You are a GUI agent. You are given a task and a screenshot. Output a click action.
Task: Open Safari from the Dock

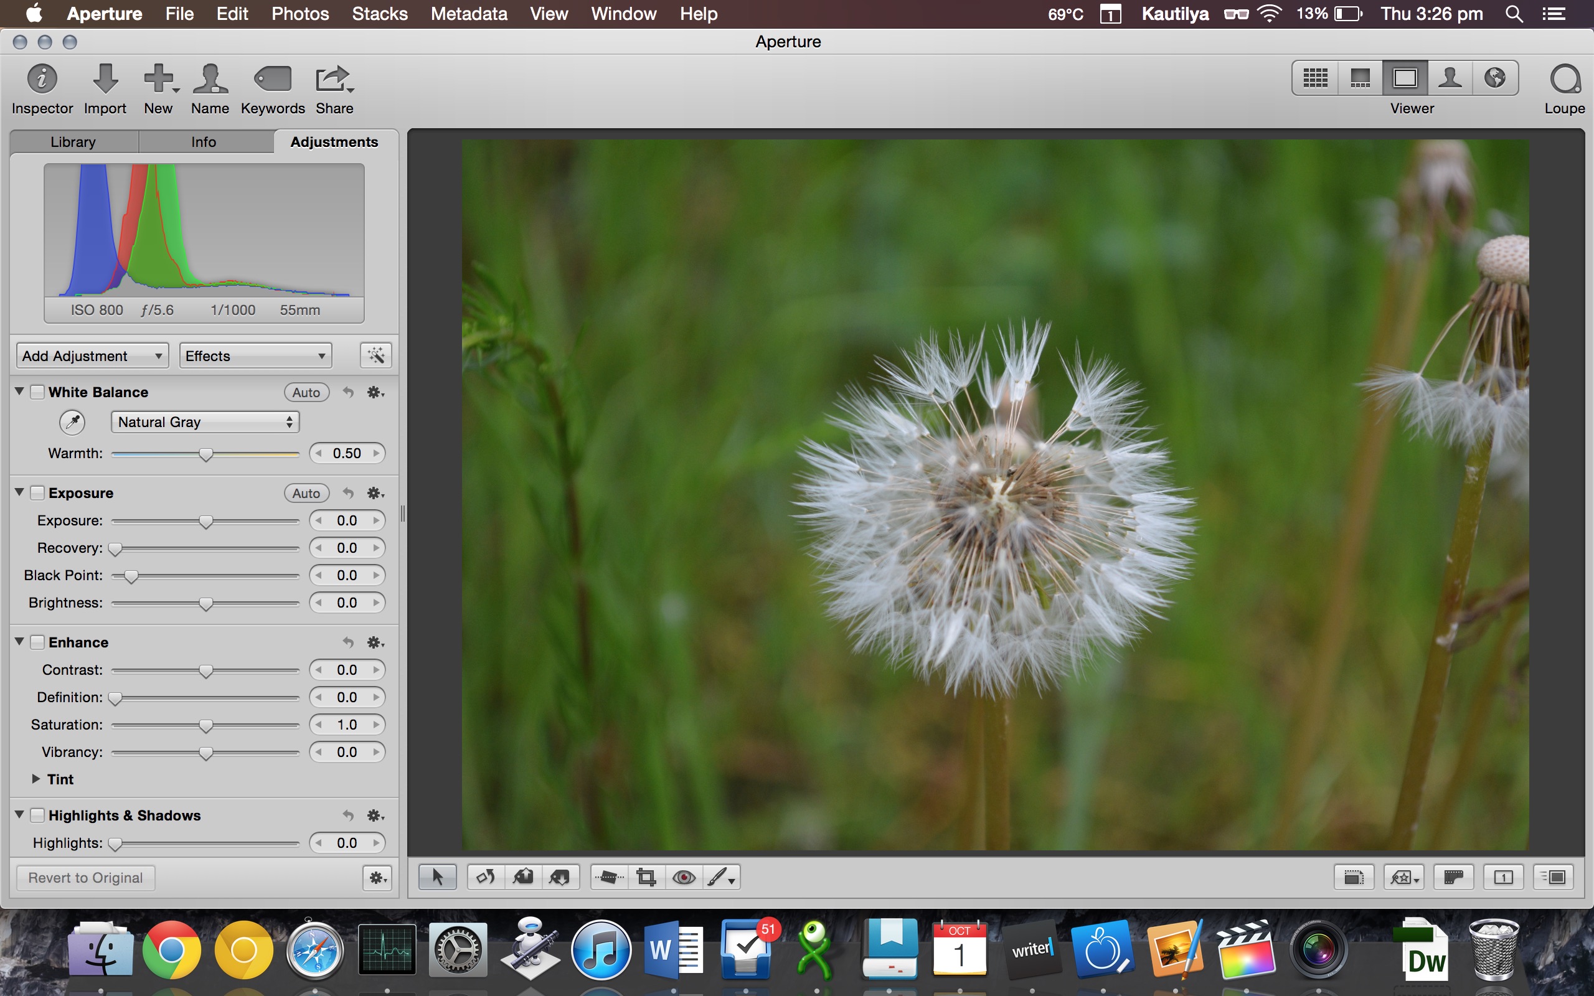coord(315,949)
